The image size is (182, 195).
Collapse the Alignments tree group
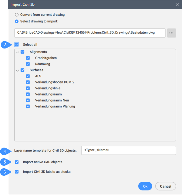17,52
